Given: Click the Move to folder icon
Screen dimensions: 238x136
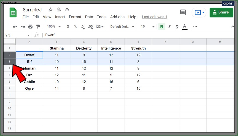Looking at the screenshot, I should pyautogui.click(x=59, y=10).
